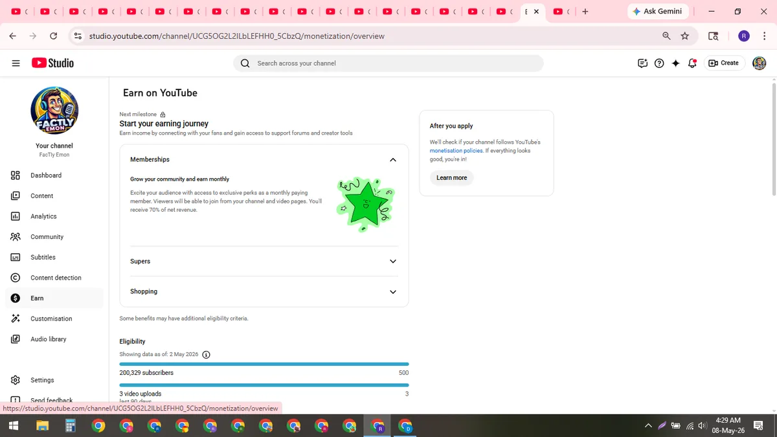Show hidden system tray icons

tap(648, 425)
